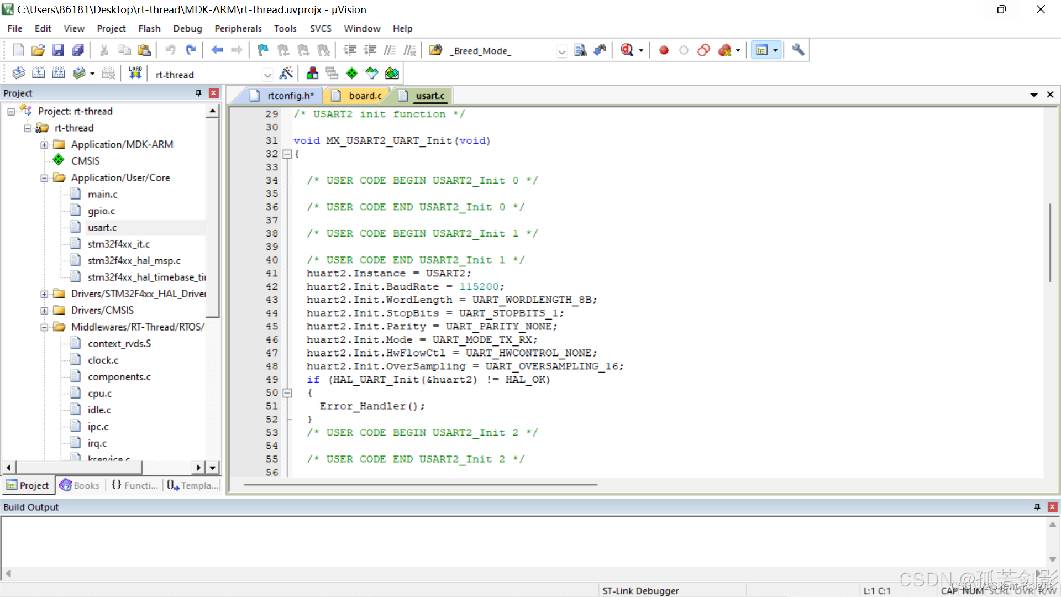Open Manage Run-Time Environment green diamond icon
Image resolution: width=1061 pixels, height=597 pixels.
pyautogui.click(x=352, y=73)
